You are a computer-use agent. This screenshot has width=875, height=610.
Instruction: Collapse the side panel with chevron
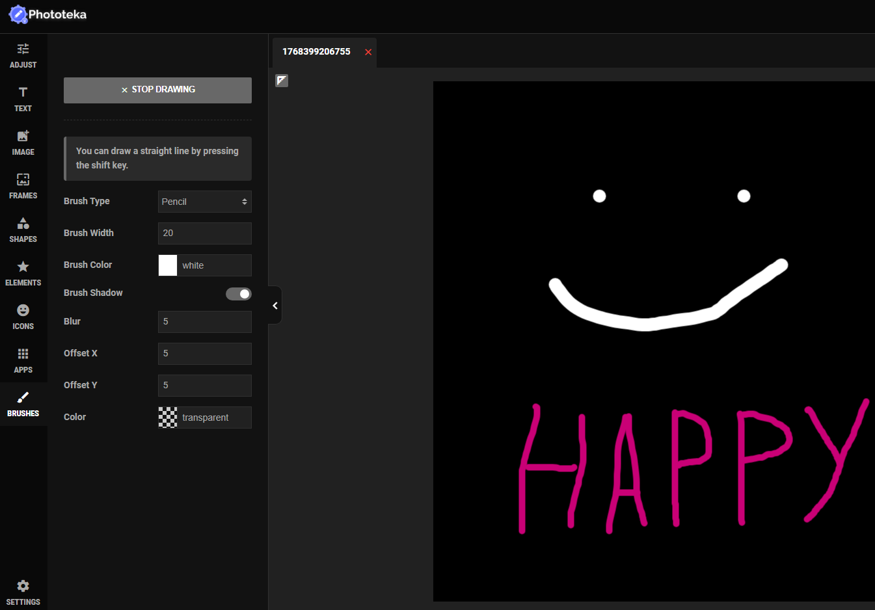[x=275, y=306]
